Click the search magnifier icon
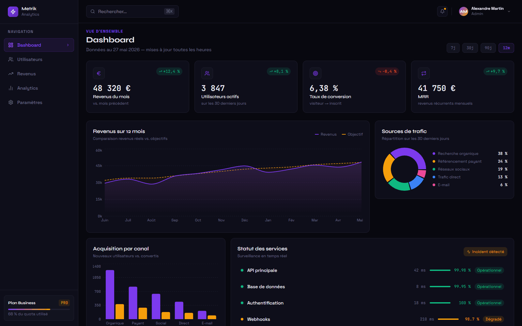Image resolution: width=522 pixels, height=326 pixels. (93, 11)
